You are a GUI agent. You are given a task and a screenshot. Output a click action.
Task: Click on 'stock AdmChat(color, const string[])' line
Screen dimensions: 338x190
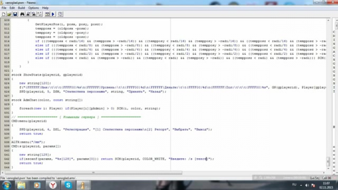(x=47, y=100)
